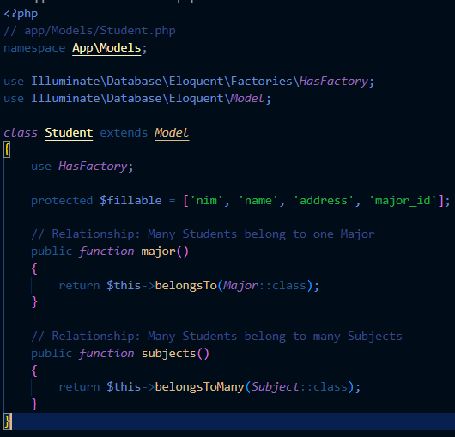Click the opening PHP tag
Viewport: 455px width, 437px height.
(21, 14)
